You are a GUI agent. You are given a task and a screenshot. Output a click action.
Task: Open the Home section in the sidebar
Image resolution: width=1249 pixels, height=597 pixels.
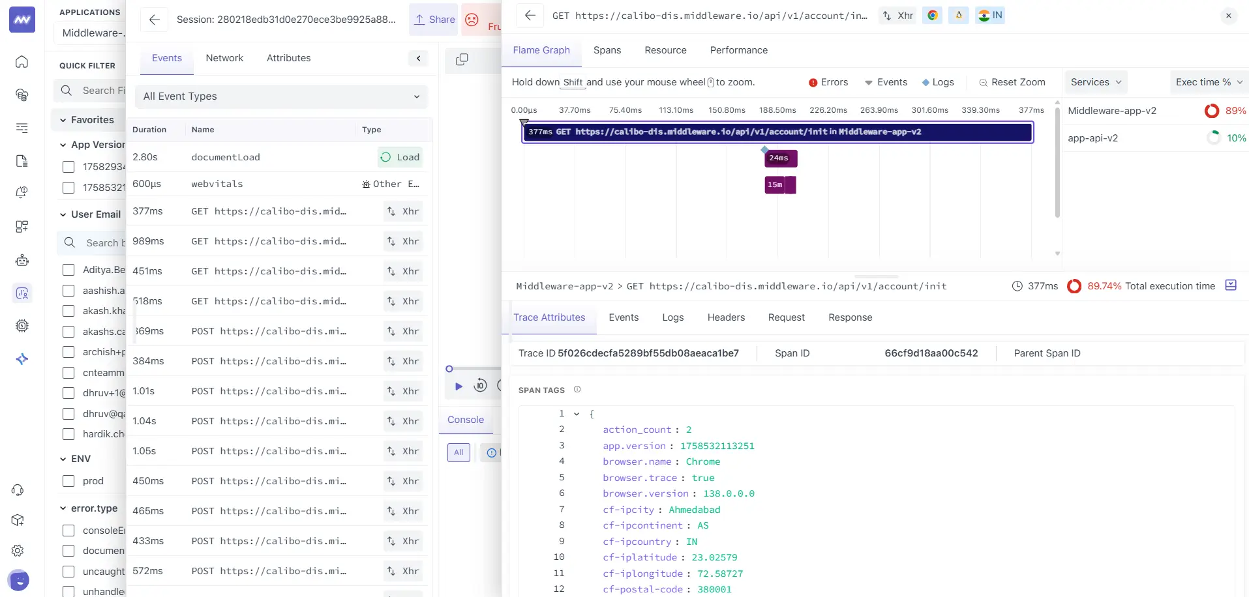click(22, 62)
